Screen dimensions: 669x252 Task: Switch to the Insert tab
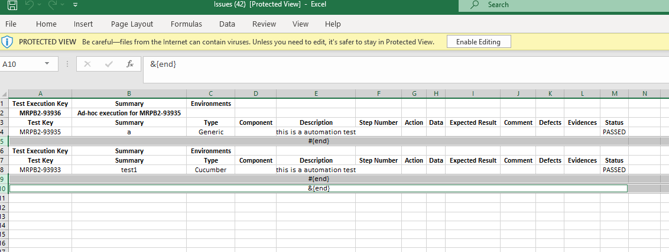(83, 24)
